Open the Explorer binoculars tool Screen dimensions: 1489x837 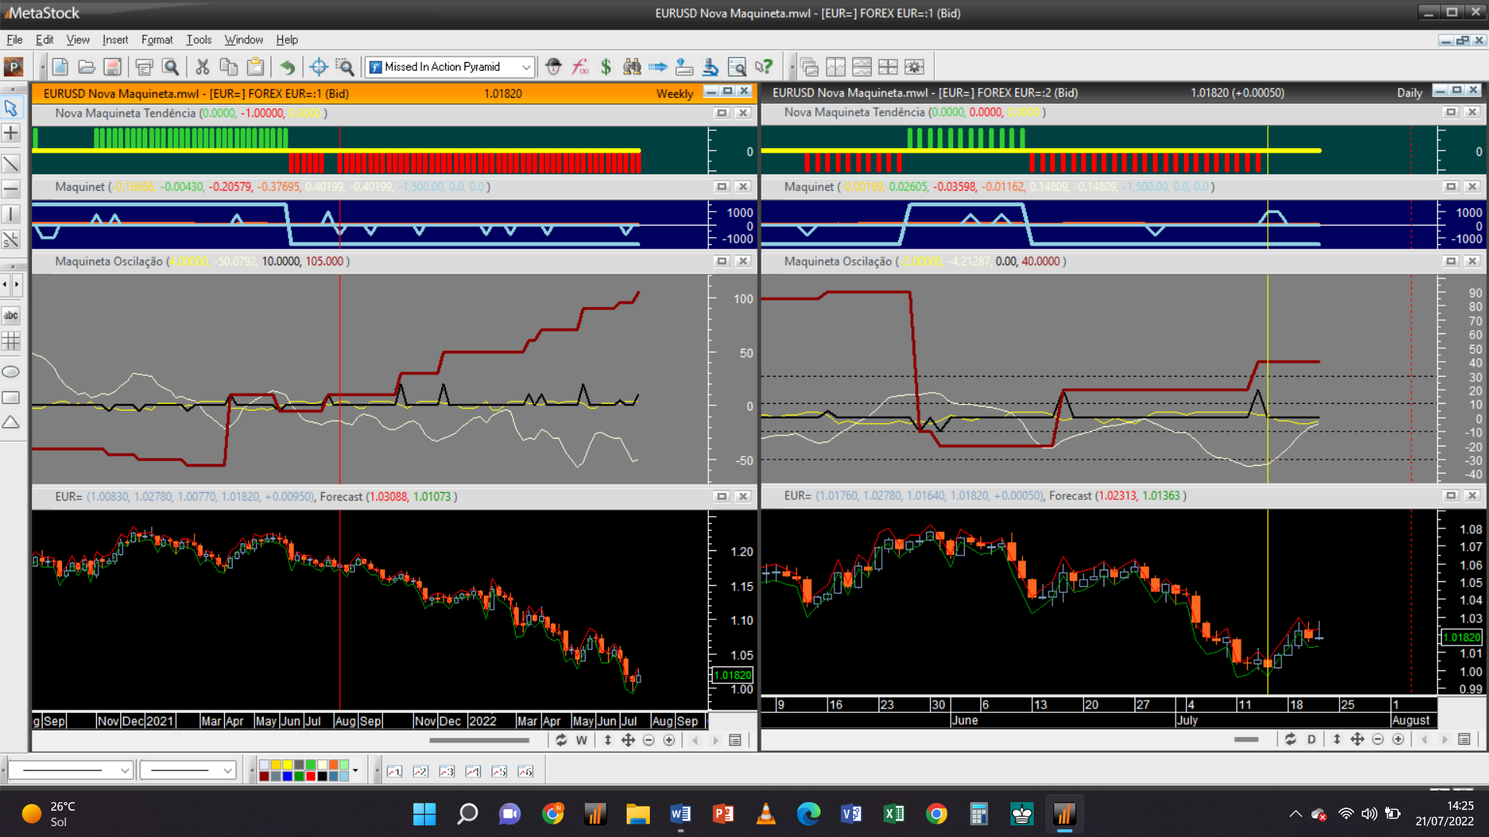pyautogui.click(x=632, y=67)
